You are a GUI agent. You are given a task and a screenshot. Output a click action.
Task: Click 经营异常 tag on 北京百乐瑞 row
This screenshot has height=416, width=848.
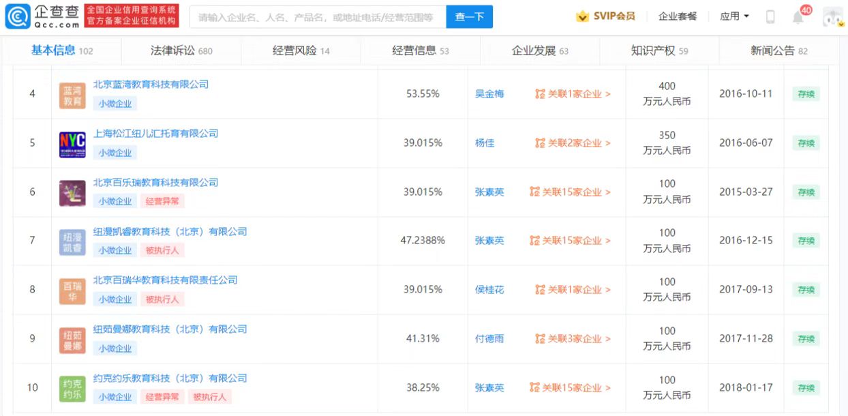click(162, 202)
